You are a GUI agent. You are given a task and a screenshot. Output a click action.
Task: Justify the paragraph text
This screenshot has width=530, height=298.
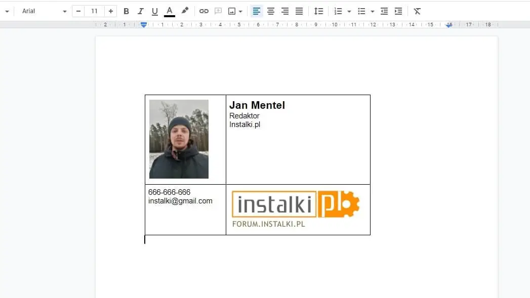pos(299,11)
